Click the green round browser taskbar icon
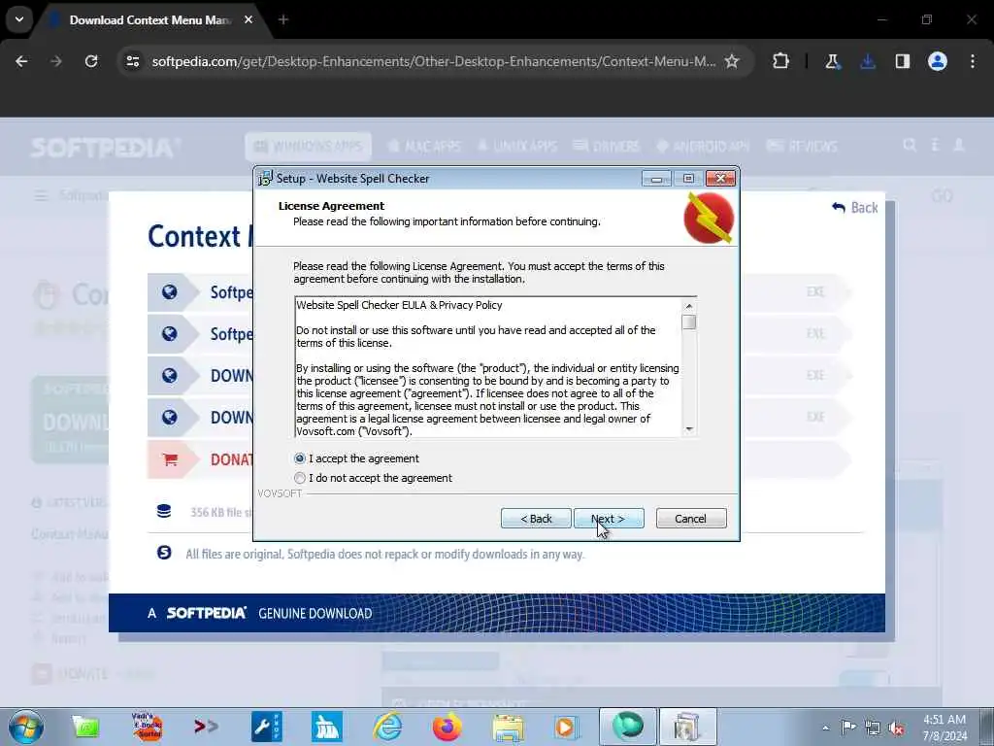Screen dimensions: 994x746 tap(628, 727)
